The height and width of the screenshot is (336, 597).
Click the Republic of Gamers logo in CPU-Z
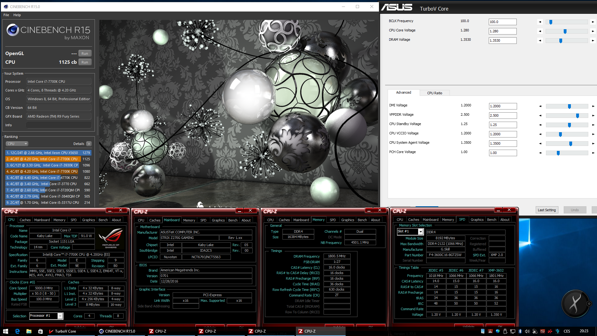[x=110, y=238]
